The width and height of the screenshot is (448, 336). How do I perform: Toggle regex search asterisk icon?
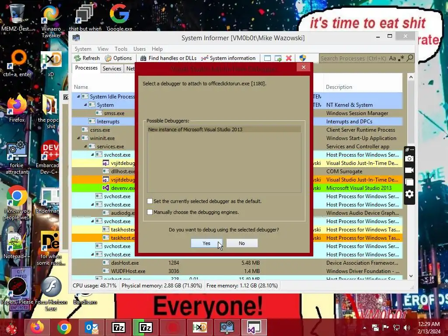pyautogui.click(x=402, y=58)
